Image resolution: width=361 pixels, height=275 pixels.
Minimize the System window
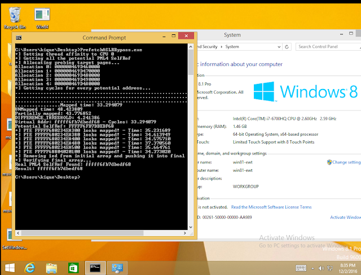click(x=342, y=34)
